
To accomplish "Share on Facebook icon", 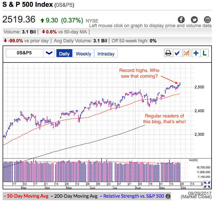I will tap(181, 20).
